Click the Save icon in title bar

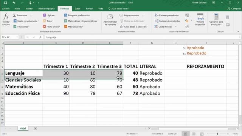coord(6,3)
